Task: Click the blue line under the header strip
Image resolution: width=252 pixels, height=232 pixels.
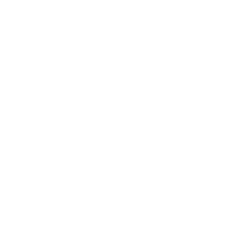Action: pos(126,12)
